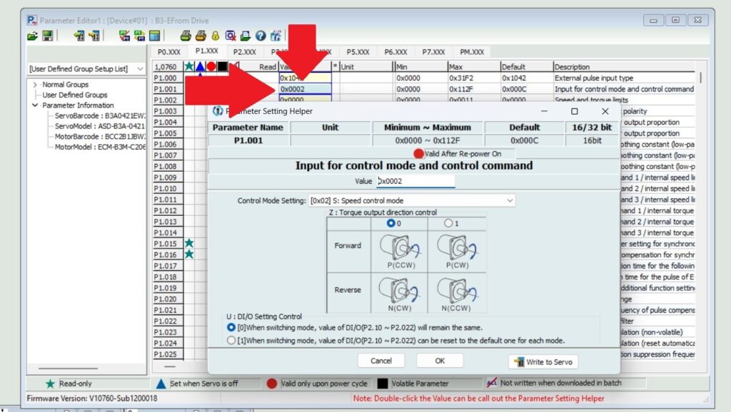Open the Control Mode Setting dropdown

pos(509,201)
